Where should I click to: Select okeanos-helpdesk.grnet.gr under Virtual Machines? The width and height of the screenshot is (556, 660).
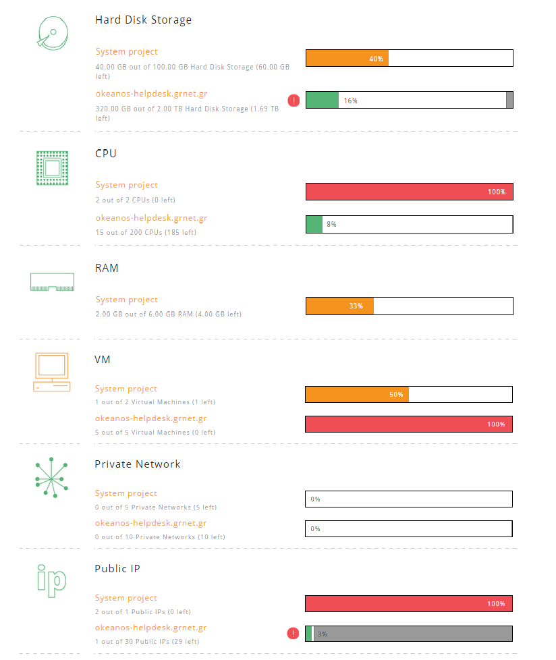pyautogui.click(x=151, y=418)
